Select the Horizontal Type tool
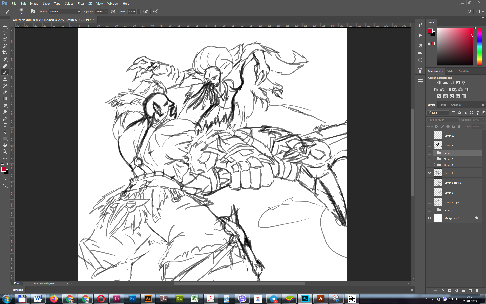Viewport: 486px width, 304px height. click(5, 125)
